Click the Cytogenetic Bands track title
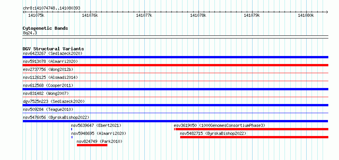 (45, 28)
